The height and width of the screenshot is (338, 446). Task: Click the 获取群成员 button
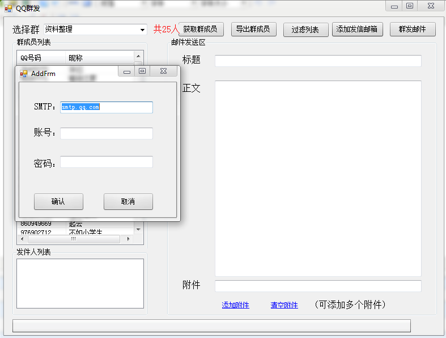201,29
